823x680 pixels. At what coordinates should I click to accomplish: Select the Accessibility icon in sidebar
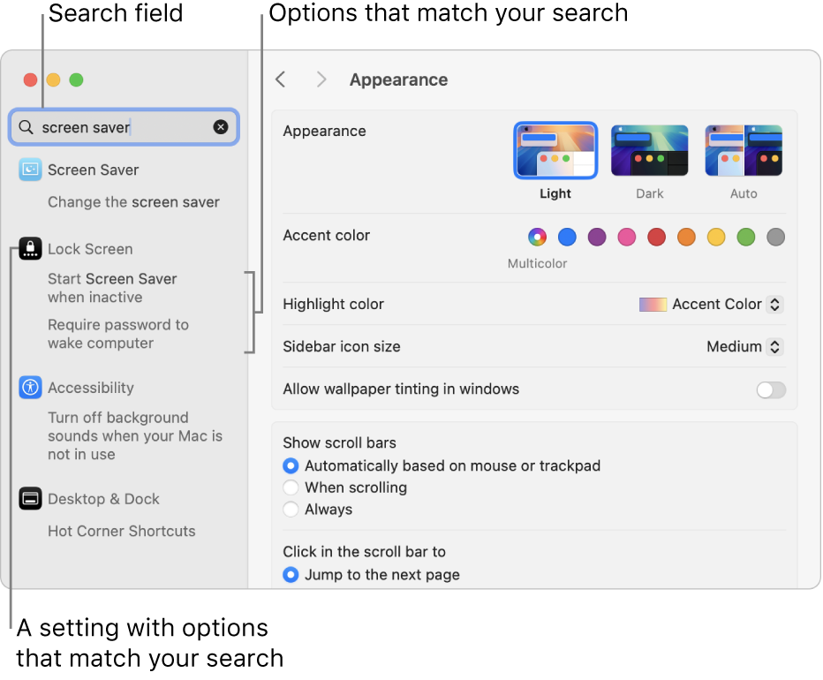click(x=31, y=388)
